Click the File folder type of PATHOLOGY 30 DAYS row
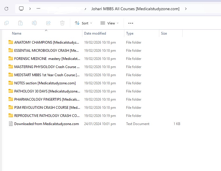 coord(134,91)
